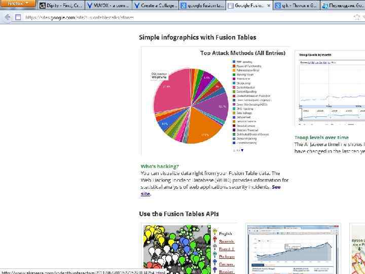Click the Domain Hijacking legend entry
The image size is (365, 274).
coord(245,139)
